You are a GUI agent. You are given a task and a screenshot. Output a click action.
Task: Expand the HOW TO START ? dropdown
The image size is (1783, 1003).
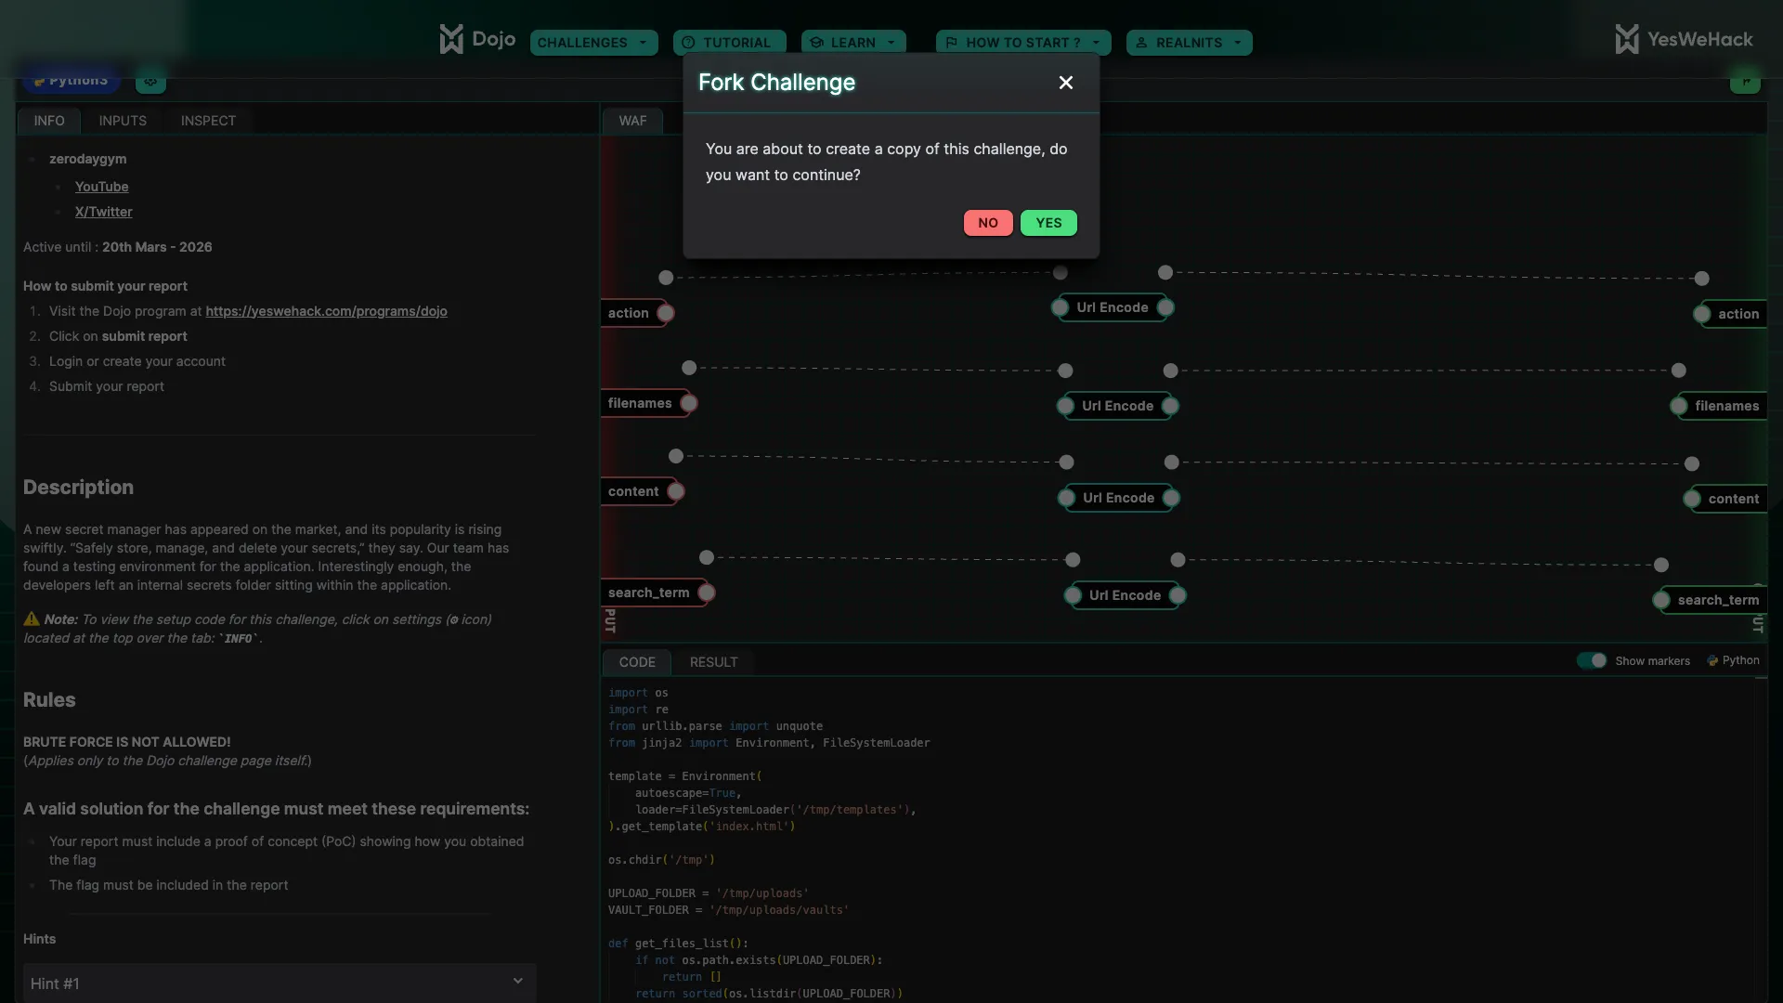click(x=1023, y=43)
